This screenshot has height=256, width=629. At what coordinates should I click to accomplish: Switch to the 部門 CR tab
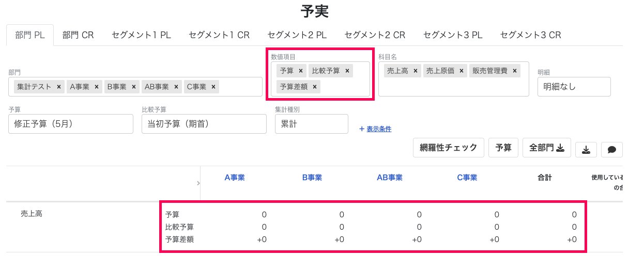78,35
